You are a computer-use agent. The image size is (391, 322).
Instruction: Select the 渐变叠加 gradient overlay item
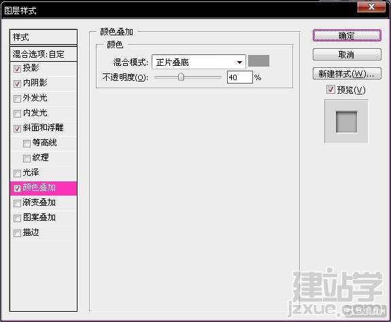tap(44, 203)
